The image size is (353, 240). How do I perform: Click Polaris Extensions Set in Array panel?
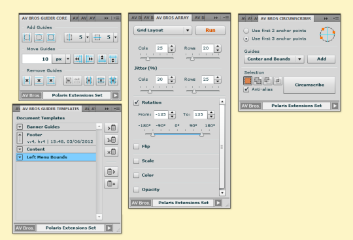[x=183, y=203]
